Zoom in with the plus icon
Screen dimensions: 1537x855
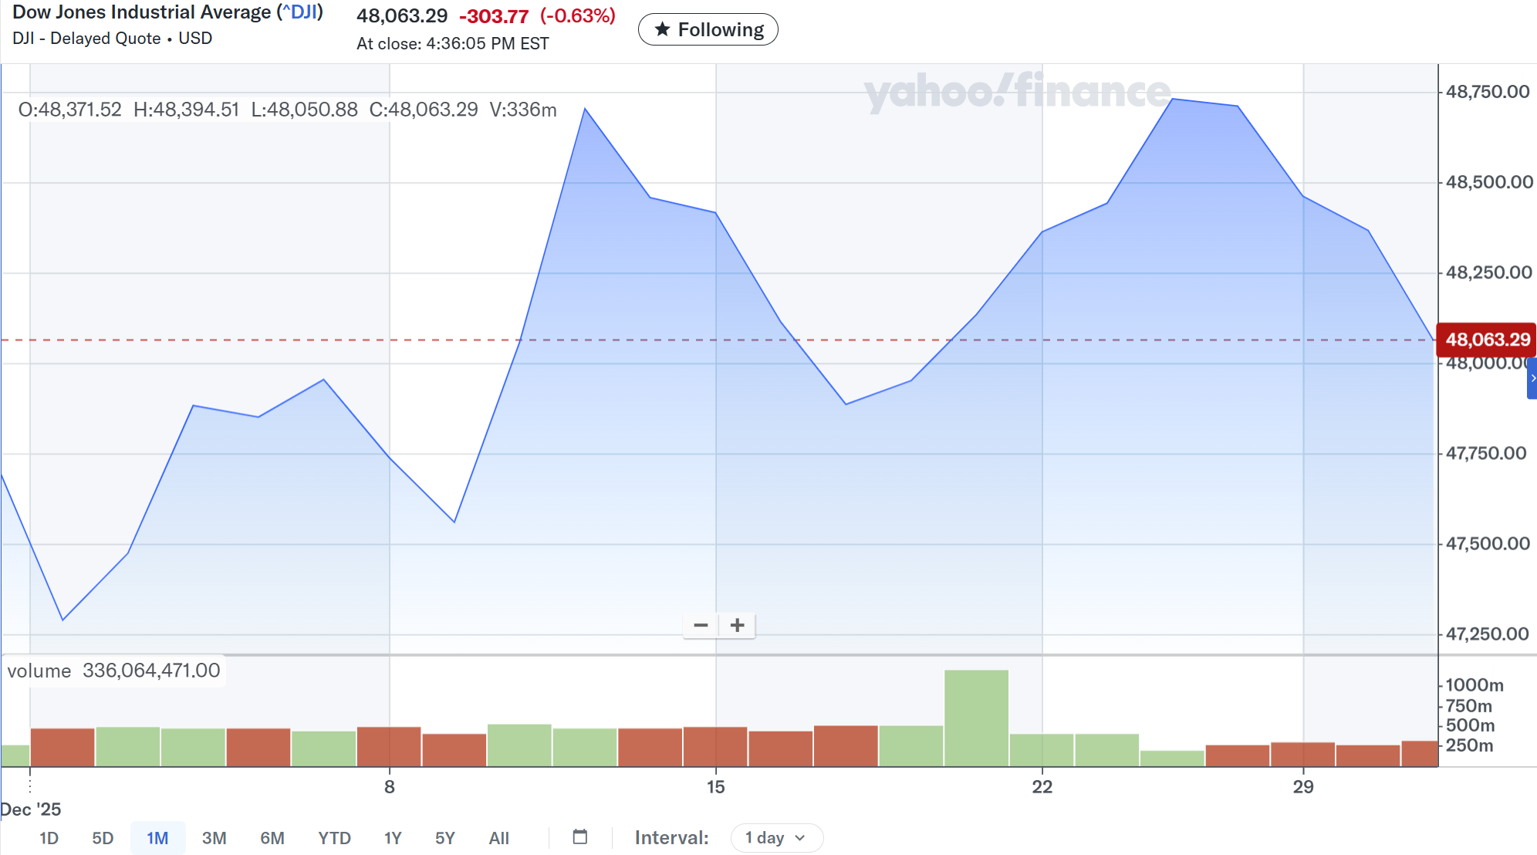(x=738, y=625)
